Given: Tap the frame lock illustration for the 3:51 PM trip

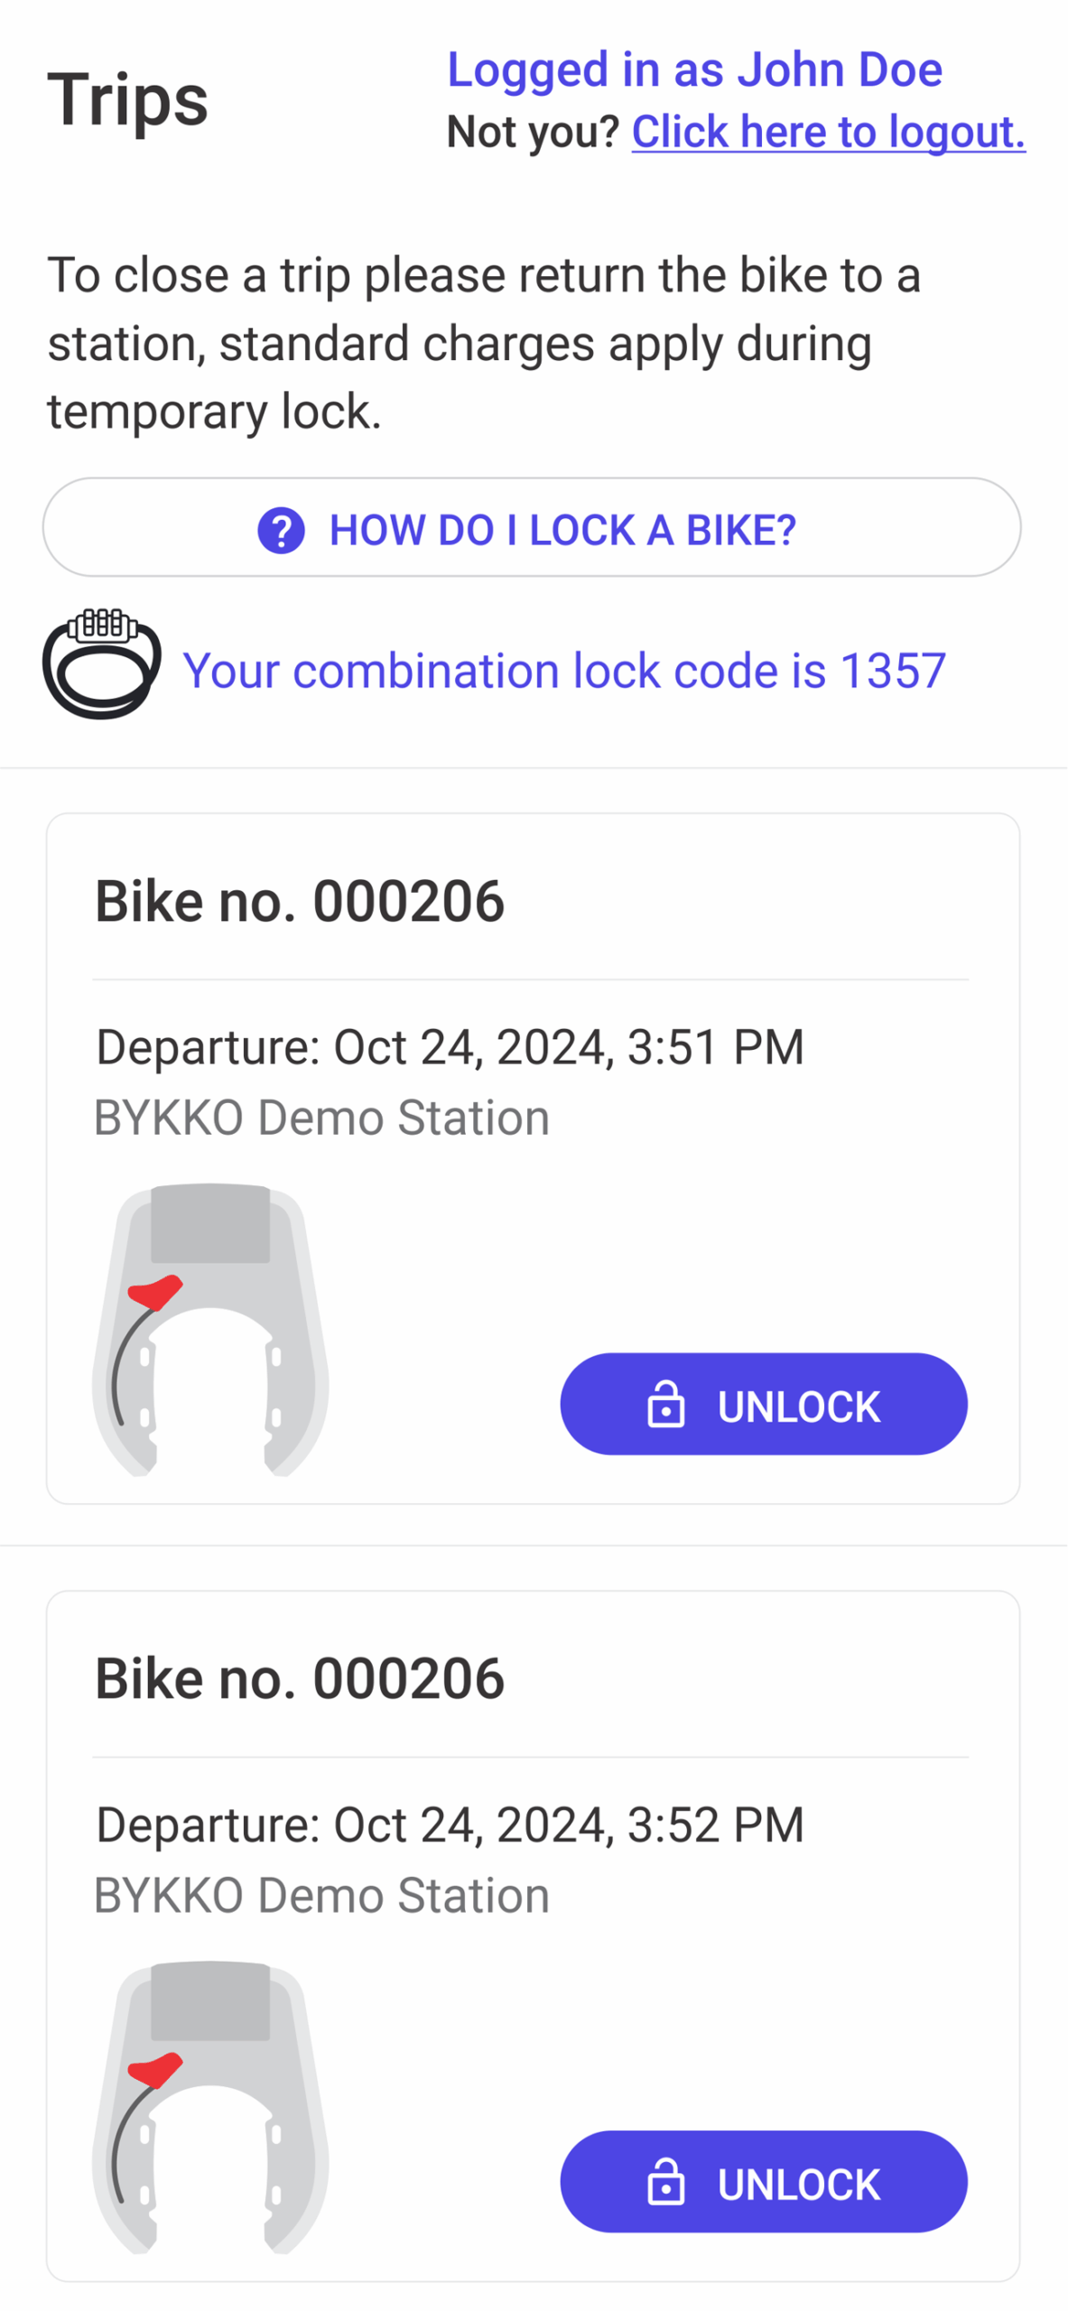Looking at the screenshot, I should click(x=210, y=1330).
